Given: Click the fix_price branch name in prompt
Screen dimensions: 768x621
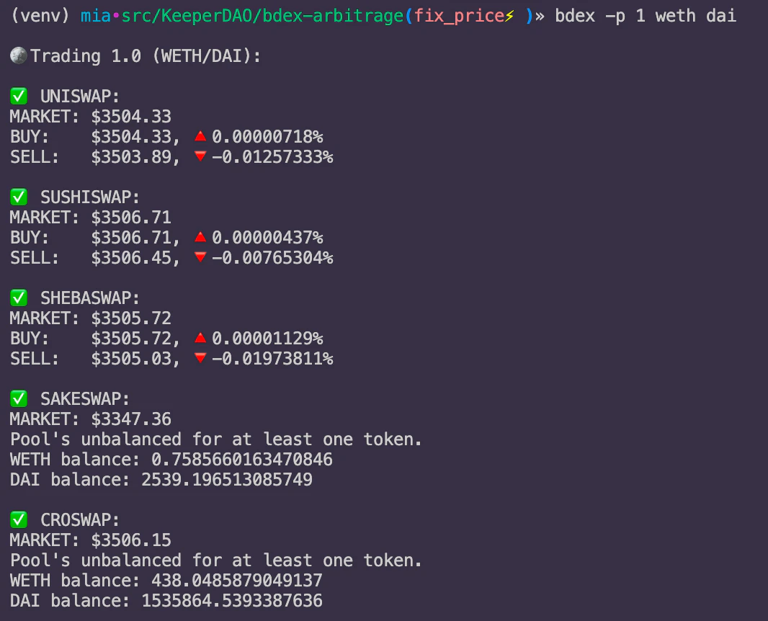Looking at the screenshot, I should (x=460, y=16).
